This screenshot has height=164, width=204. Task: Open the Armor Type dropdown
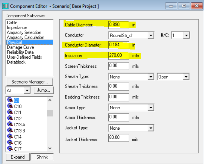(x=151, y=108)
